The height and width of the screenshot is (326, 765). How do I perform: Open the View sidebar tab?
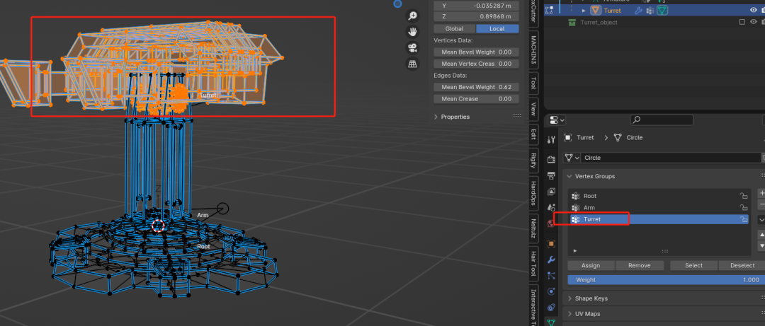pyautogui.click(x=534, y=109)
